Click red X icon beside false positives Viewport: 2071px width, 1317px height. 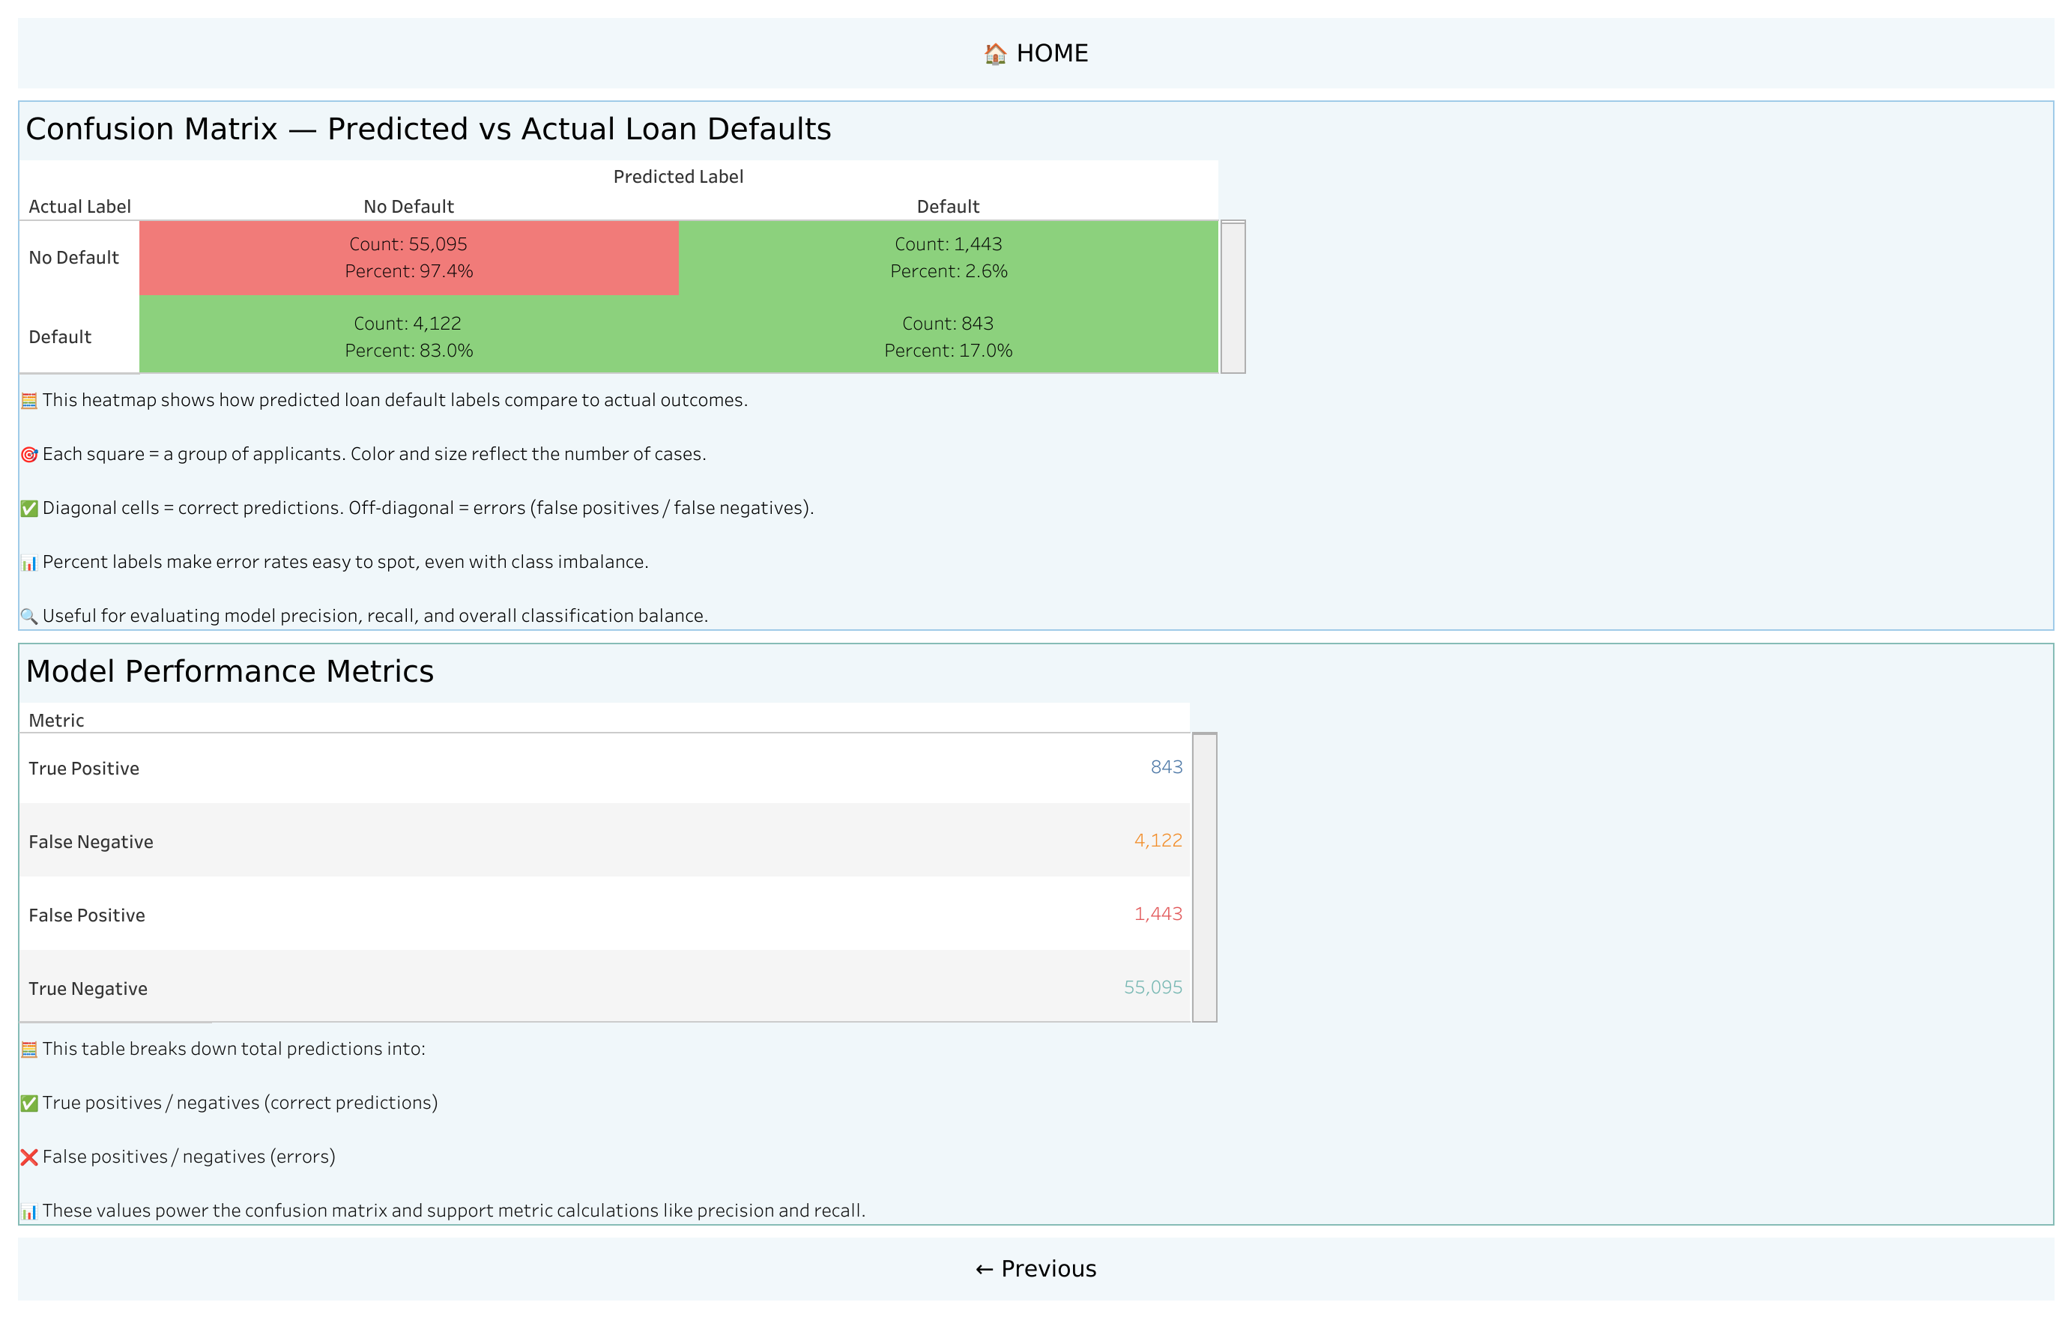coord(29,1157)
